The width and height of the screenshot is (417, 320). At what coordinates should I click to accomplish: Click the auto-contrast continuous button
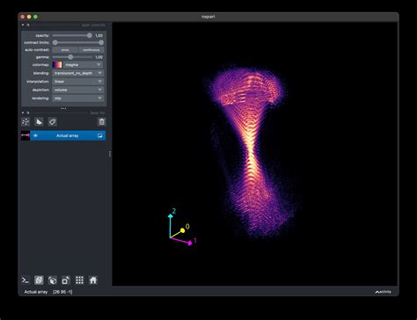[x=91, y=50]
